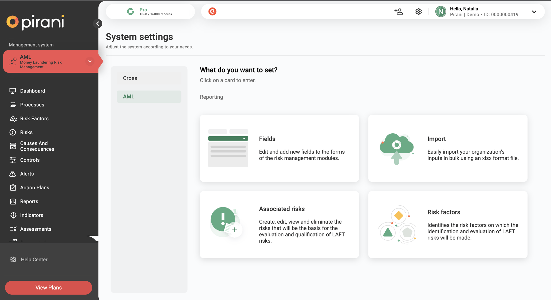Open Risk Factors in the sidebar
Screen dimensions: 551x300
[34, 118]
